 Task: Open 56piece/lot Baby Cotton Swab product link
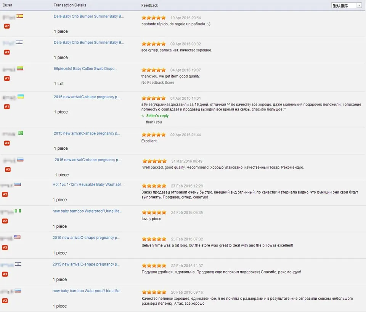tap(85, 69)
